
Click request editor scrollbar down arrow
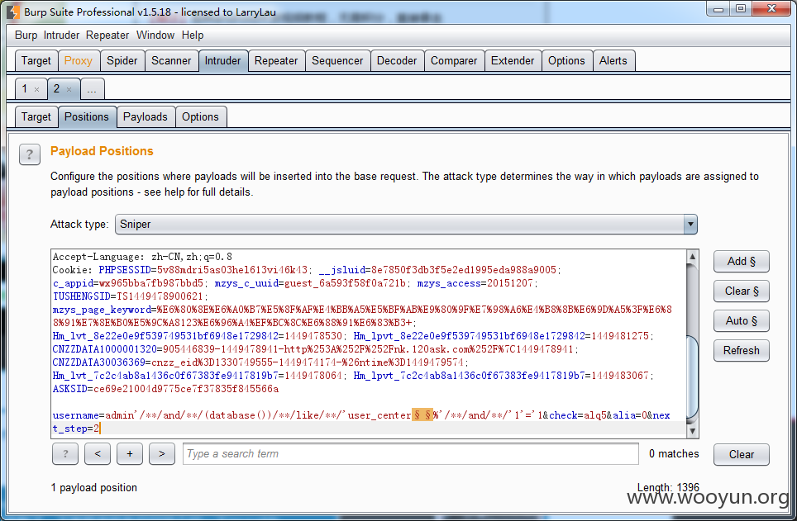click(x=692, y=432)
